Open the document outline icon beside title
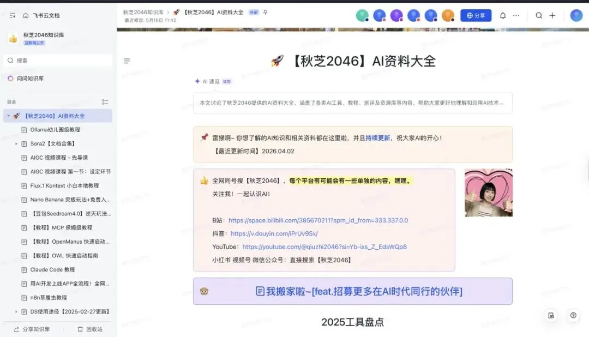The image size is (589, 337). pyautogui.click(x=127, y=61)
